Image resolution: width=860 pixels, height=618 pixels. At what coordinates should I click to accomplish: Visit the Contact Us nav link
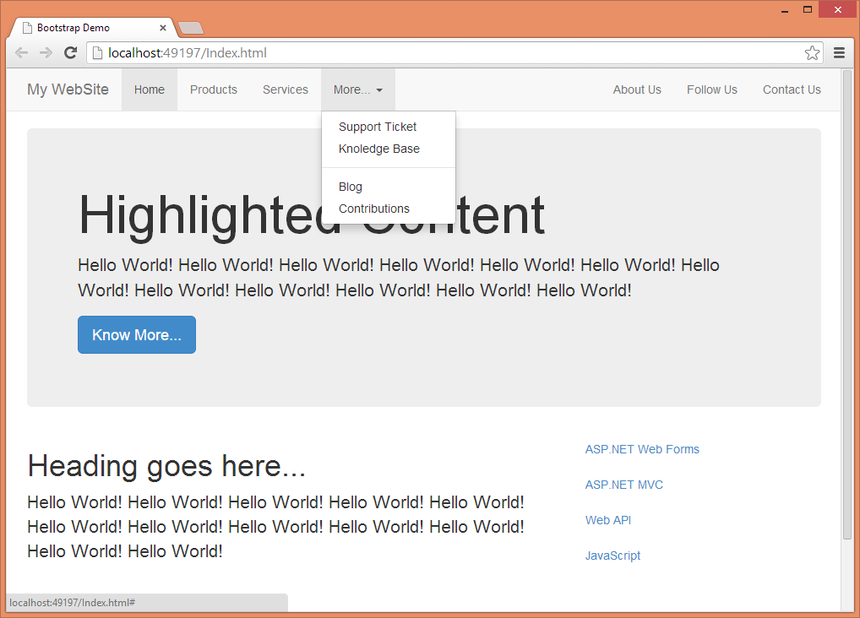click(x=792, y=89)
